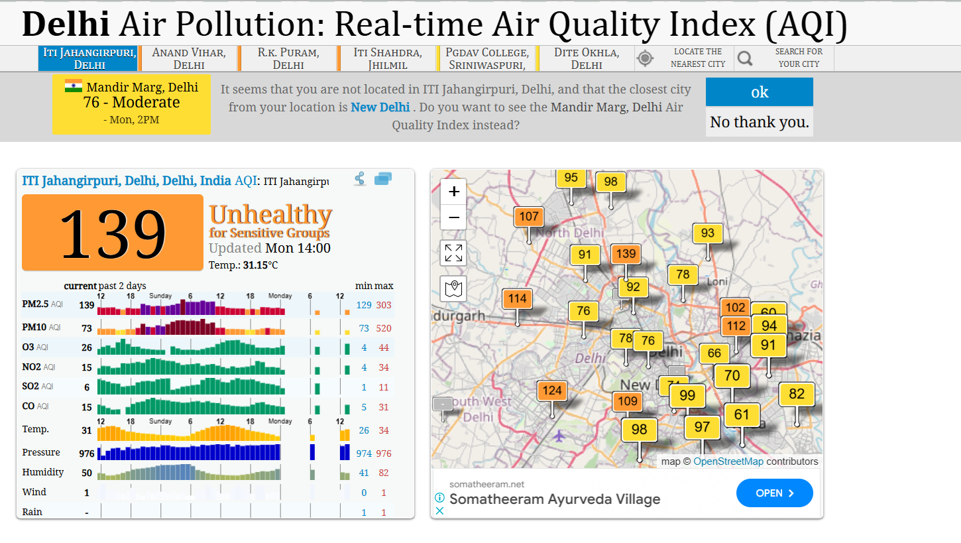Select the 107 AQI map marker
Image resolution: width=961 pixels, height=543 pixels.
pyautogui.click(x=529, y=216)
